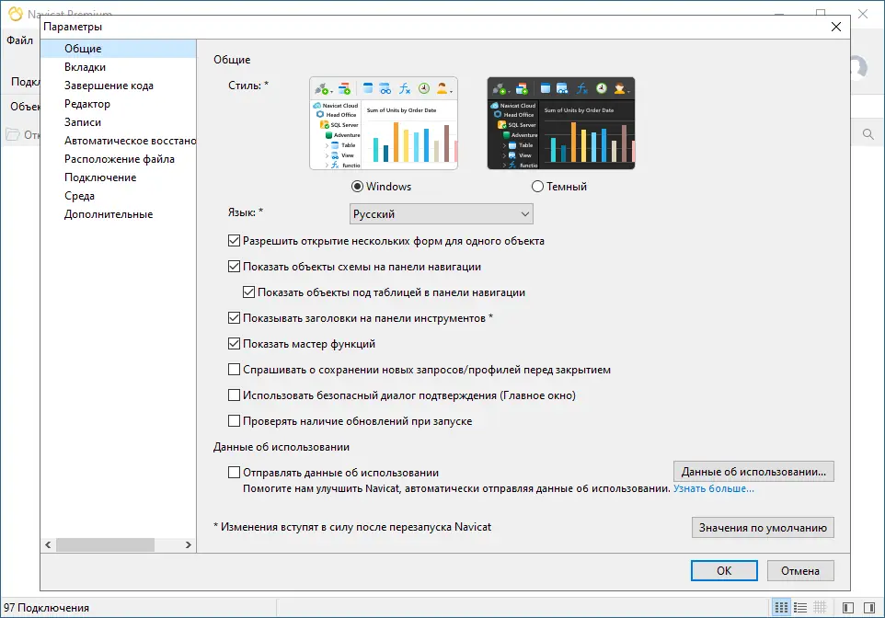This screenshot has width=885, height=618.
Task: Switch to detail table view in status bar
Action: click(x=820, y=607)
